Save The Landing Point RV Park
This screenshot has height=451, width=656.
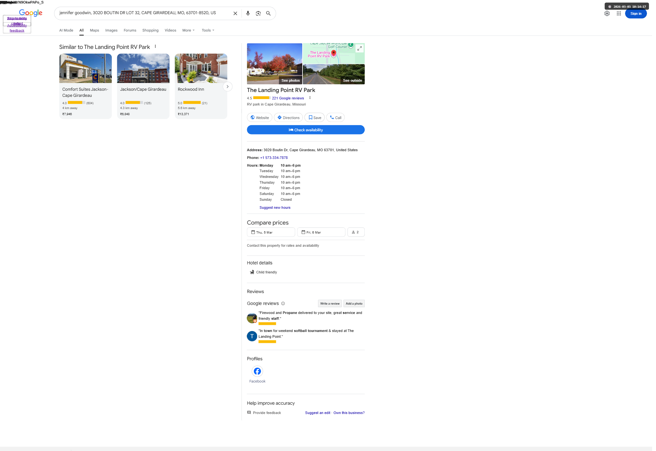[314, 118]
